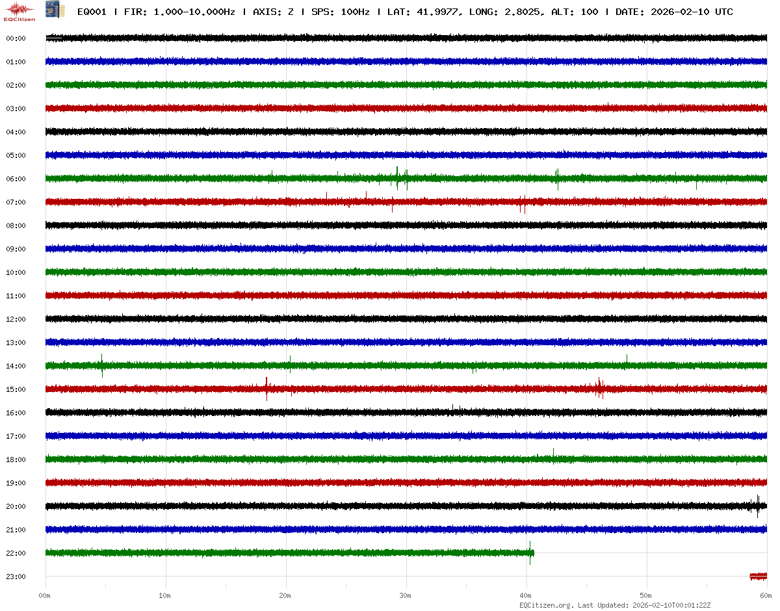Click the spike at the end of the 20:00 trace
780x611 pixels.
(757, 506)
